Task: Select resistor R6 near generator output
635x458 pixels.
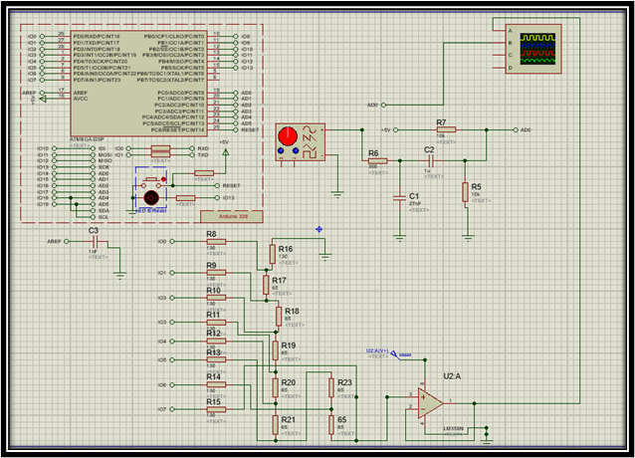Action: (x=377, y=160)
